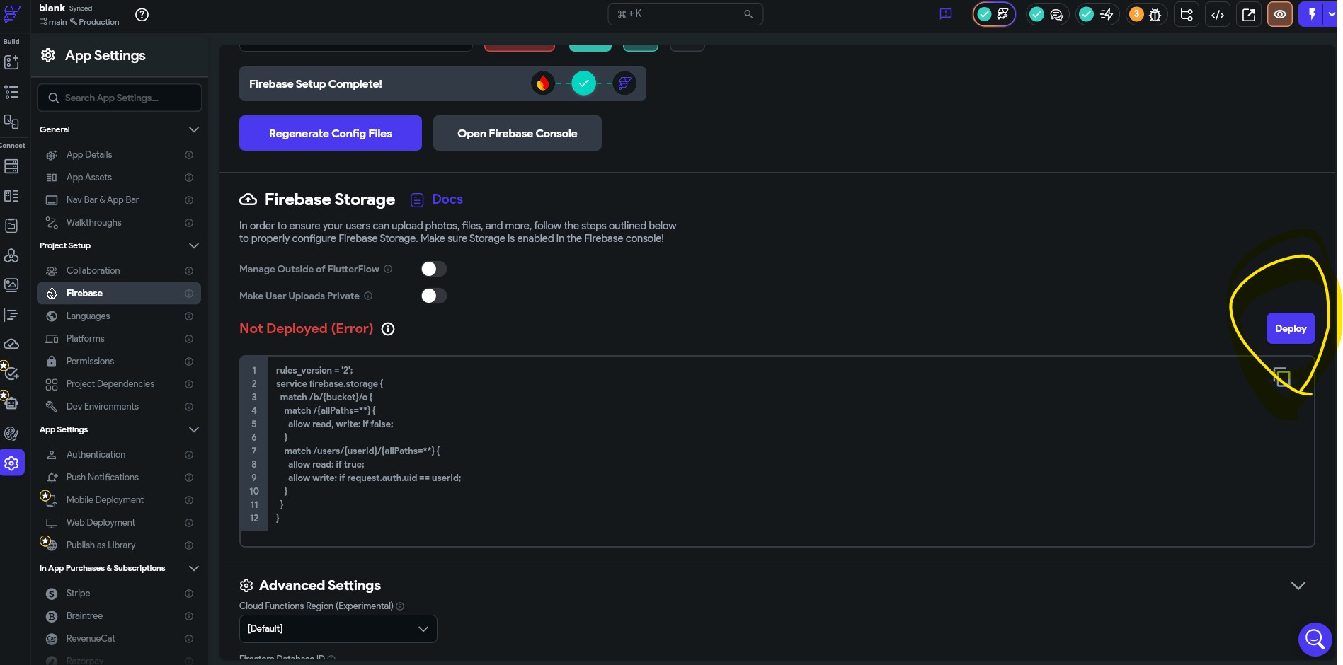1343x665 pixels.
Task: Open the media assets image icon
Action: (x=11, y=285)
